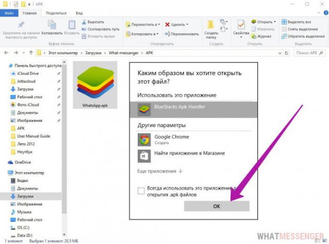Image resolution: width=329 pixels, height=244 pixels.
Task: Click Этот компьютер in address breadcrumb
Action: 63,53
